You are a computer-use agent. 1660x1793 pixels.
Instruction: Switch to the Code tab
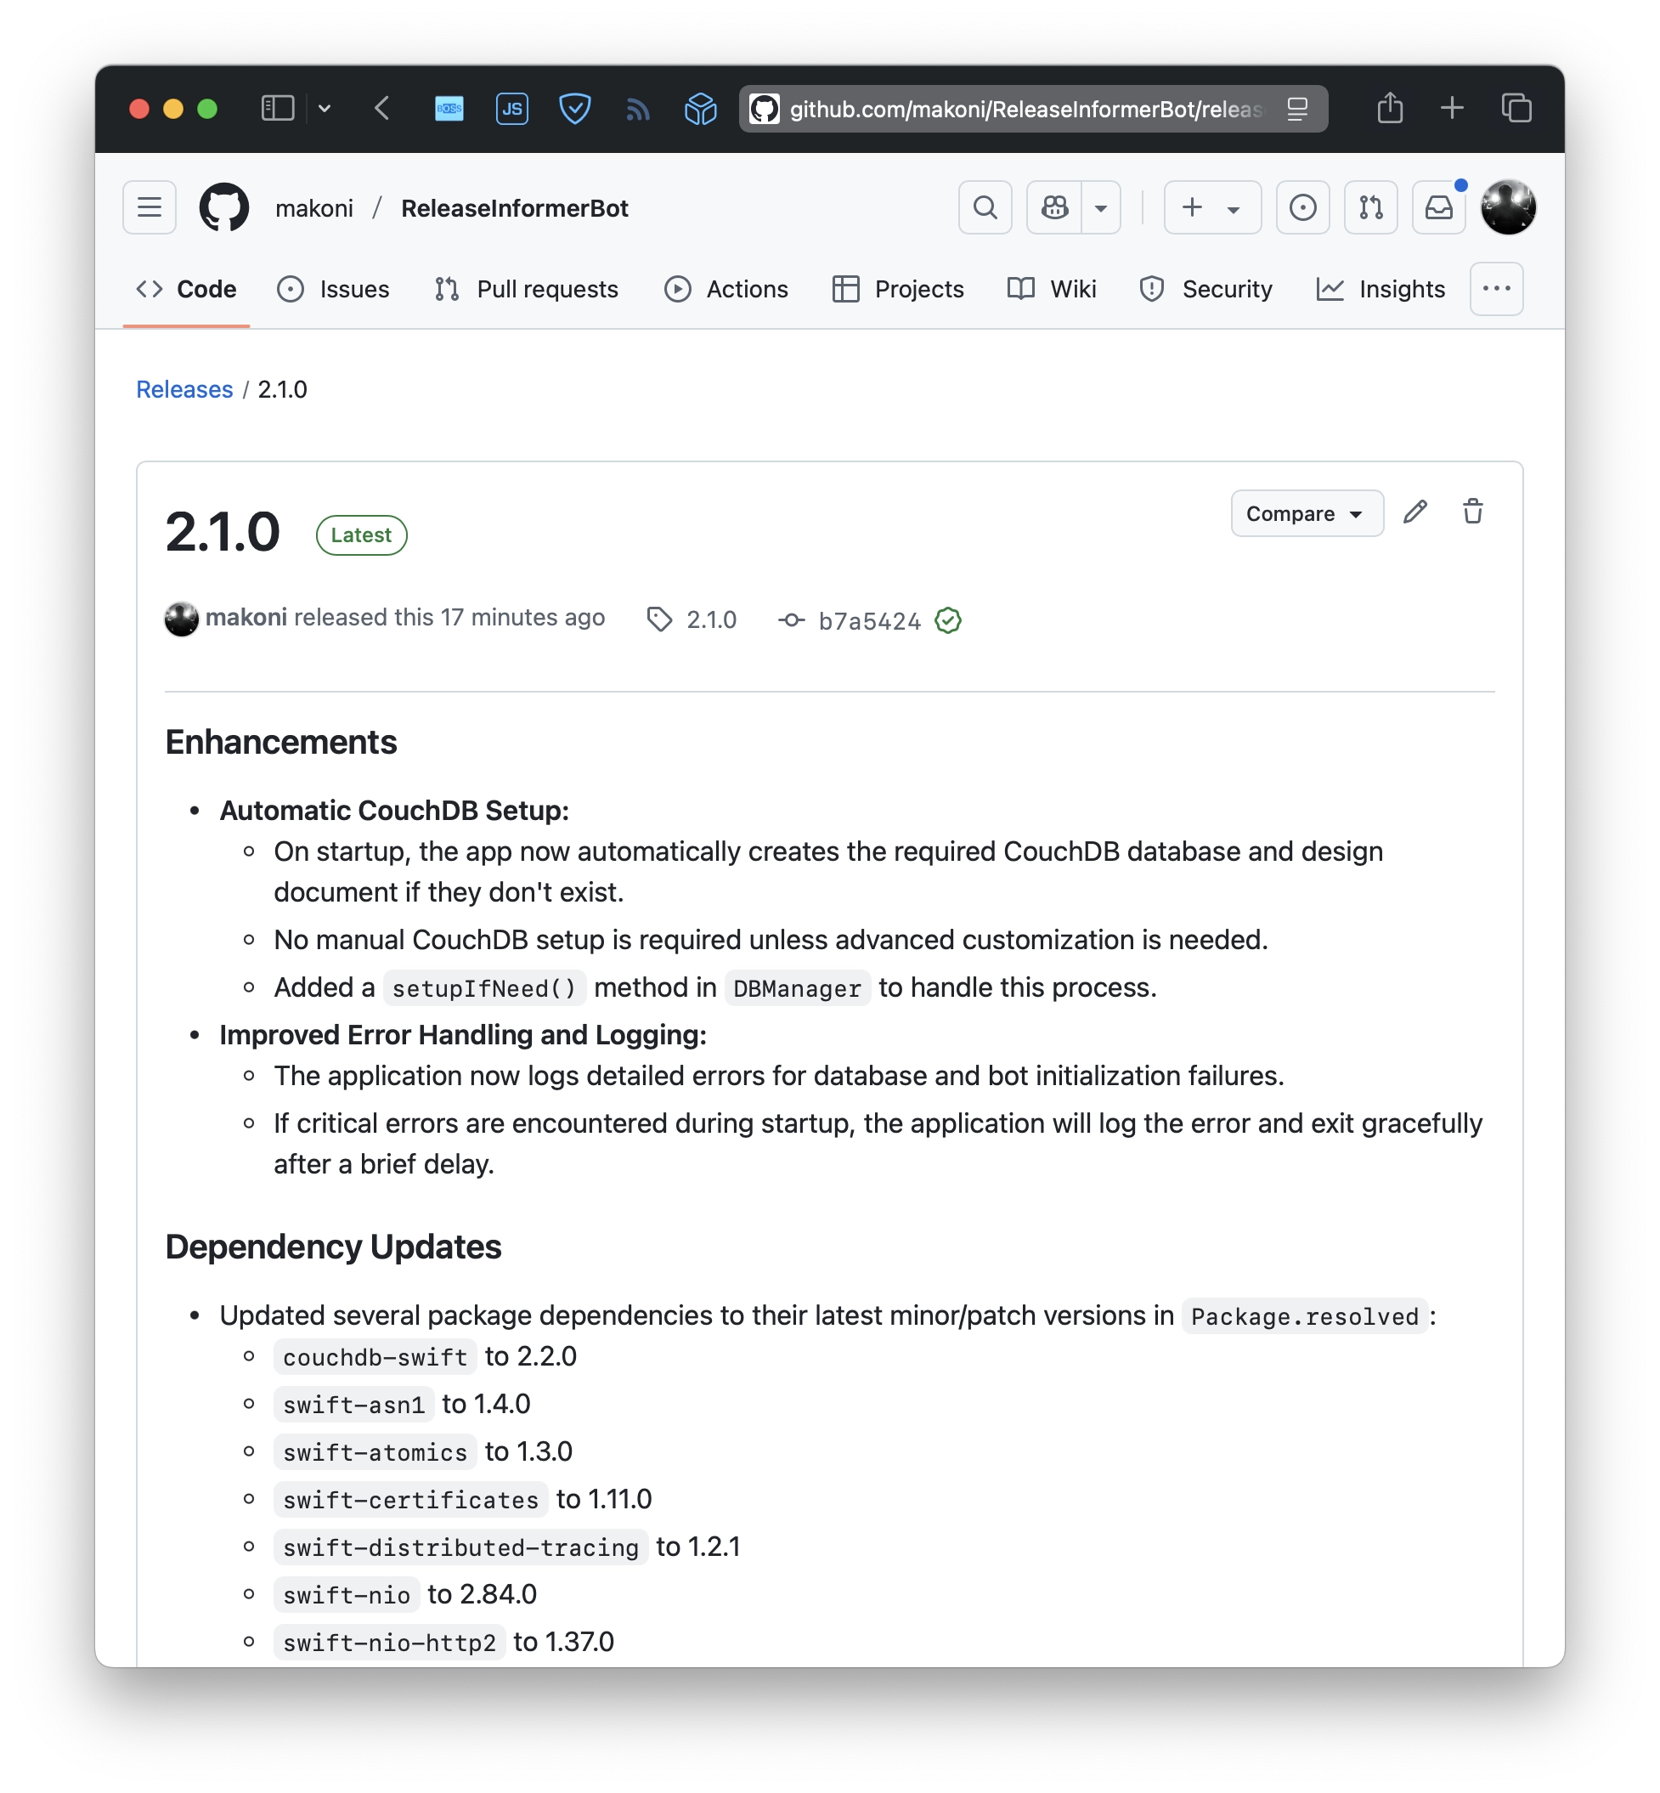(x=186, y=289)
